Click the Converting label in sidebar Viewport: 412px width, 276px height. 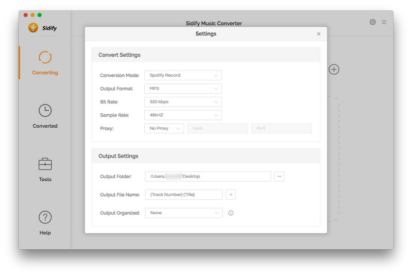coord(45,73)
